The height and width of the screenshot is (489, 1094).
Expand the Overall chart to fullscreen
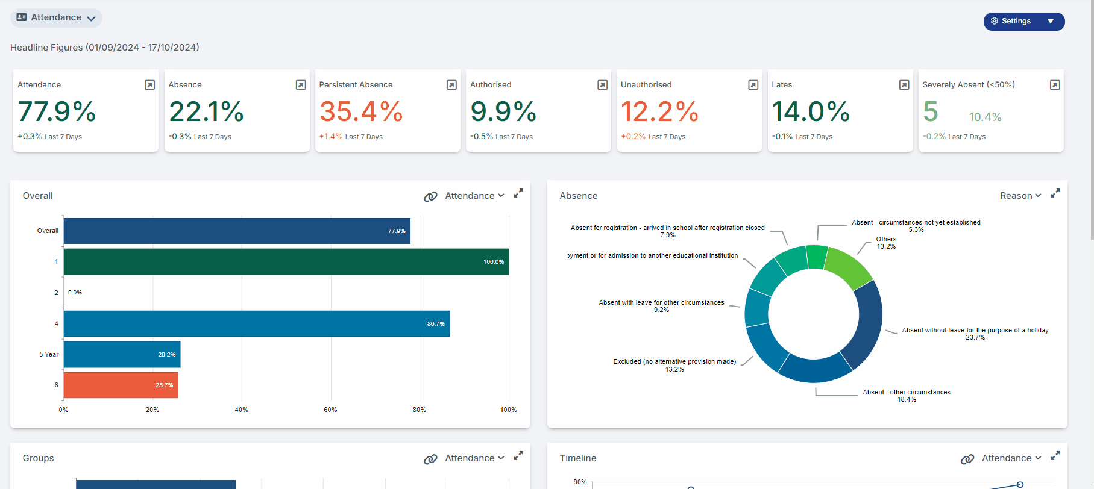[518, 193]
